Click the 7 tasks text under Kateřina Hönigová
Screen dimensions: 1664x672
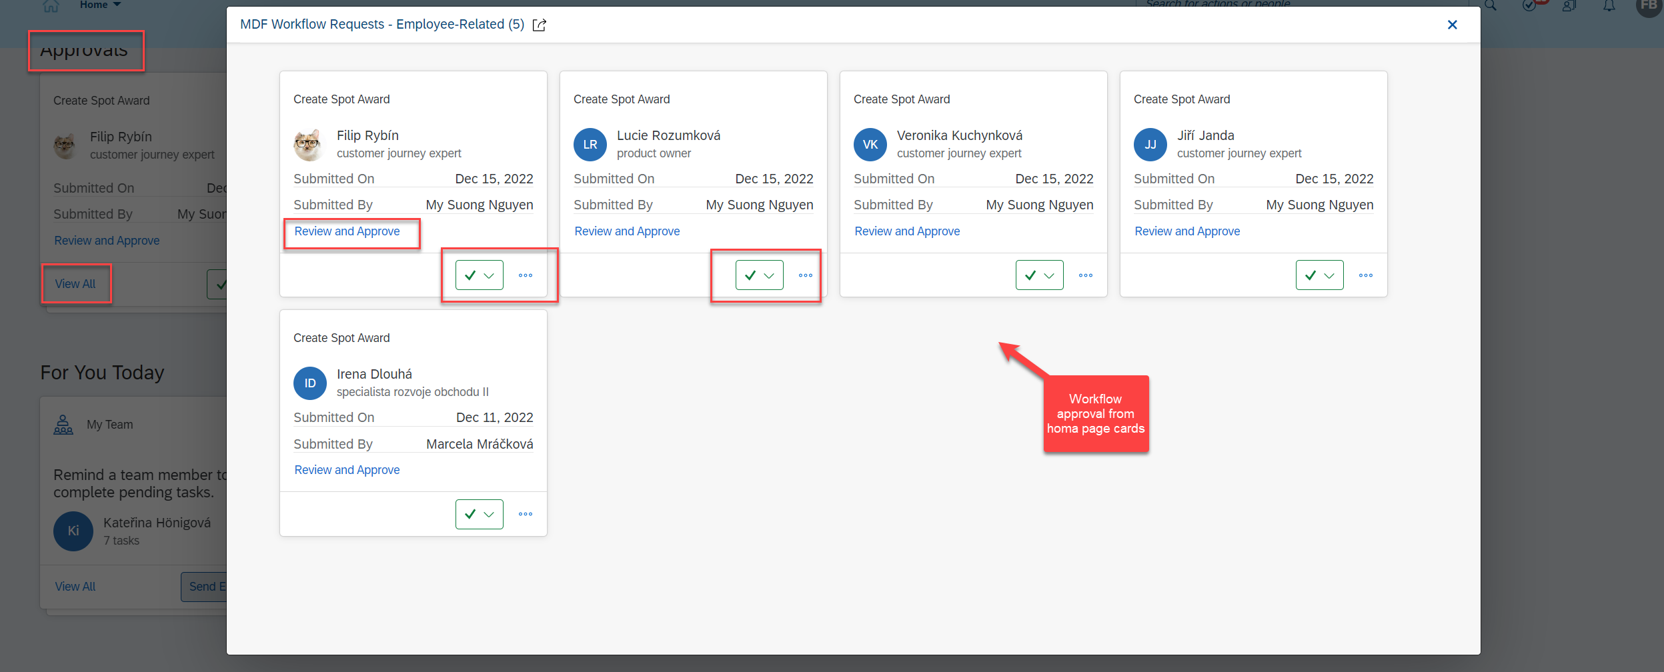point(121,541)
